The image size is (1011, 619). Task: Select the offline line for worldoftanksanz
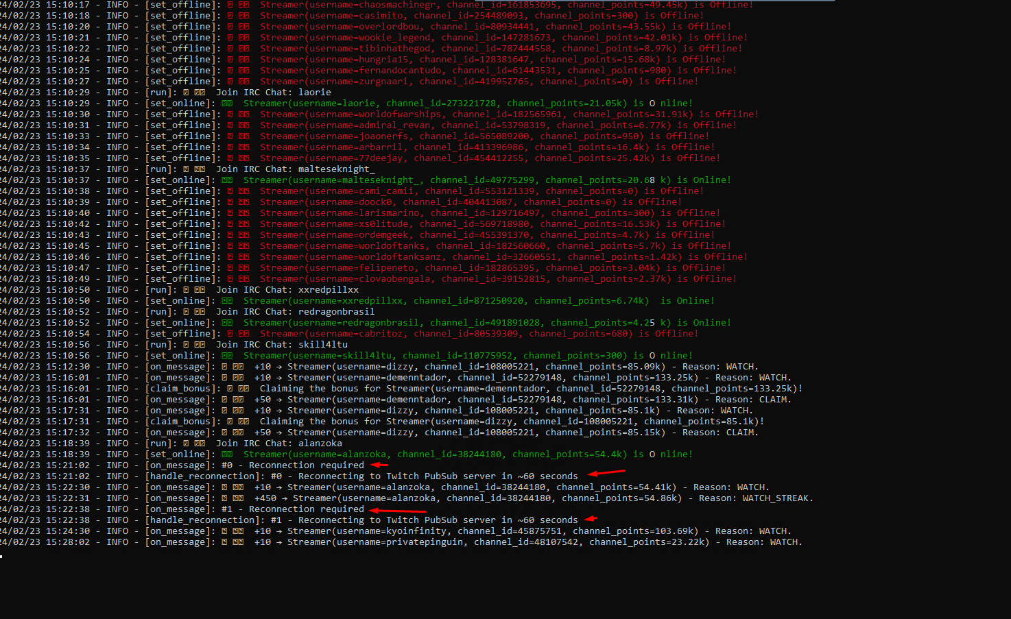coord(503,257)
